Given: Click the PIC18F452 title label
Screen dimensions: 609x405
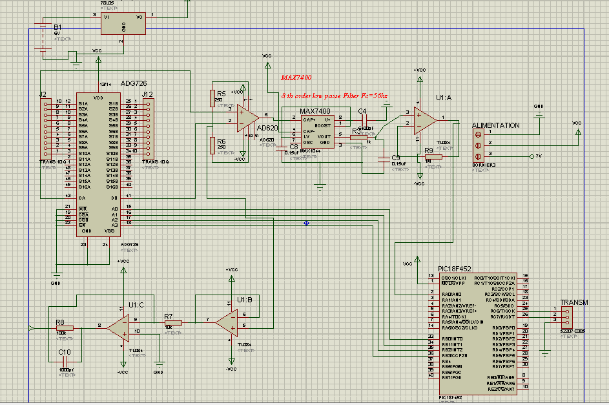Looking at the screenshot, I should pos(455,269).
